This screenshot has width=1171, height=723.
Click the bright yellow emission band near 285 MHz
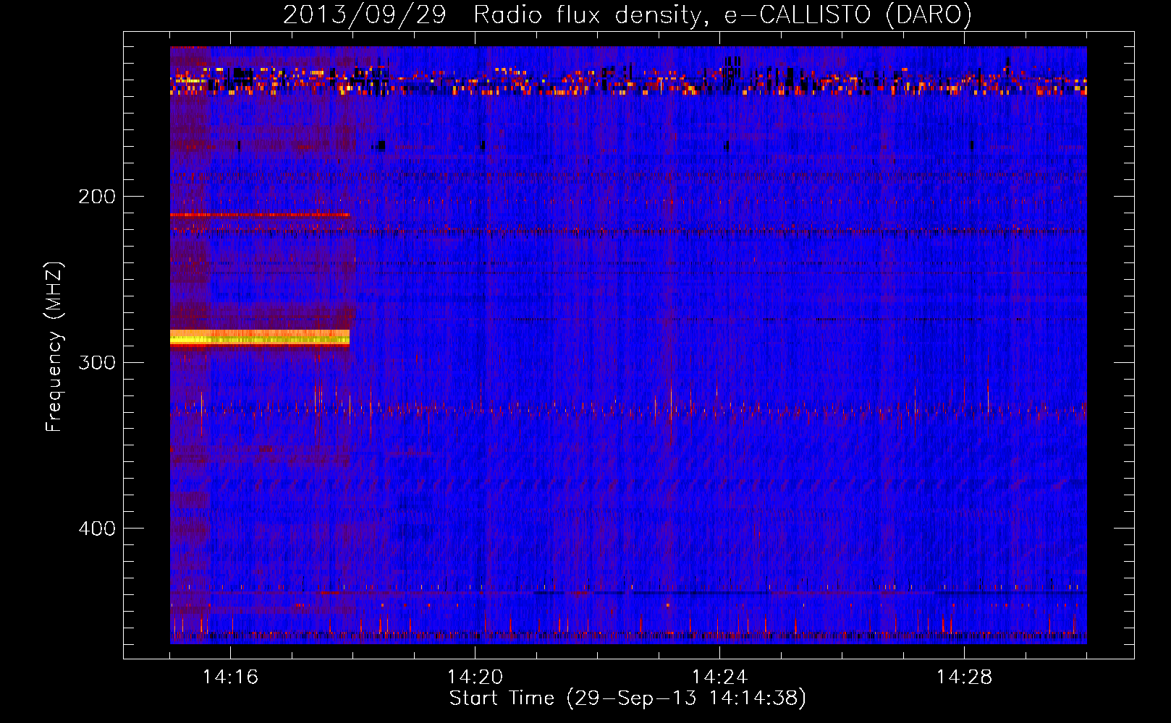pos(260,338)
